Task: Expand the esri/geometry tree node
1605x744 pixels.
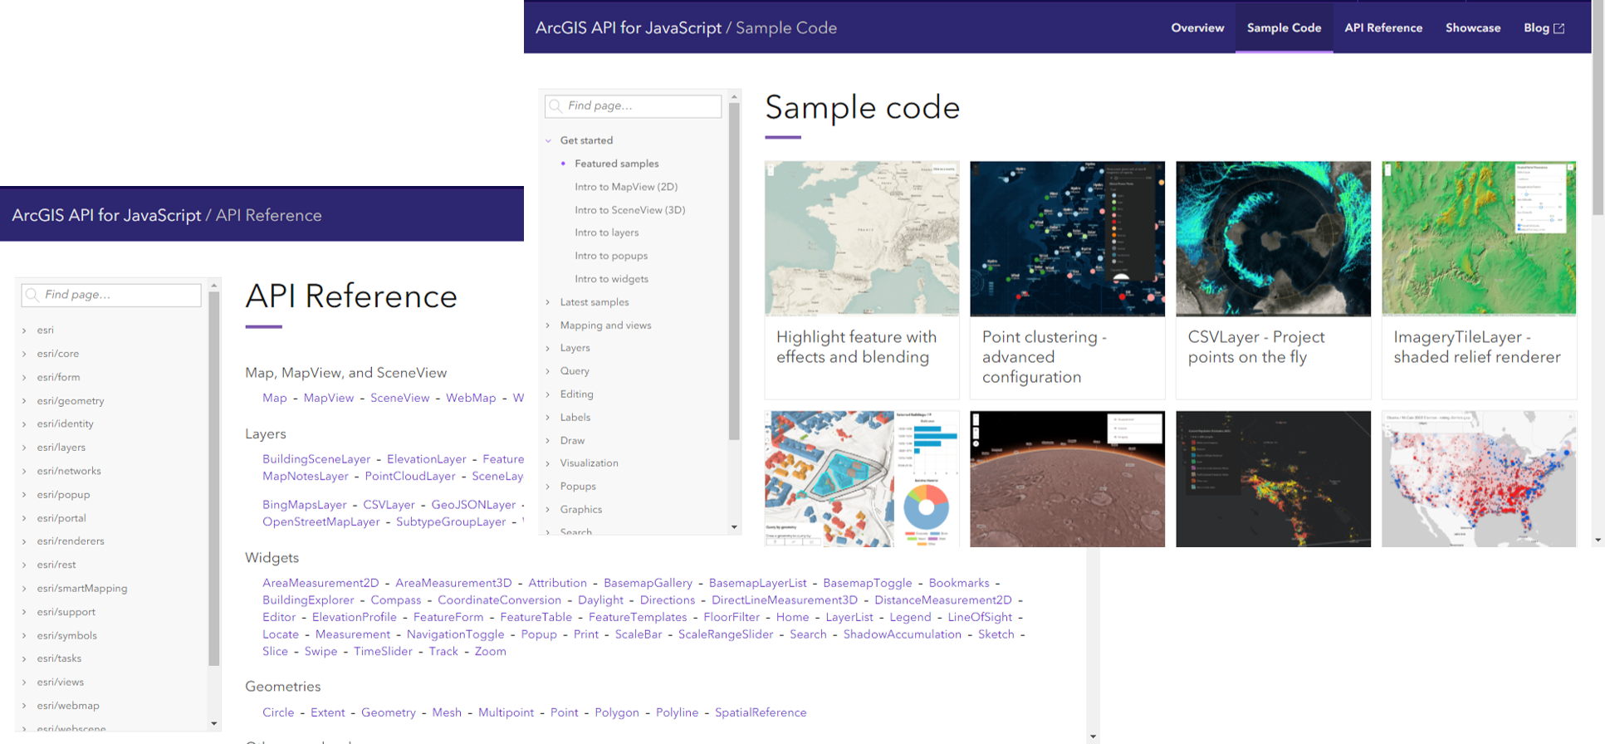Action: coord(24,401)
